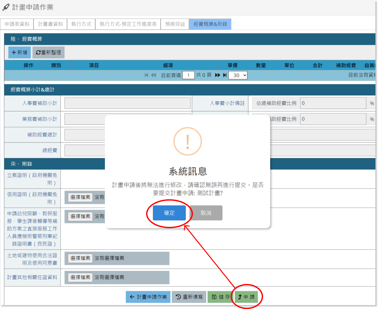Click 申請 submit button at bottom
The height and width of the screenshot is (309, 378).
coord(246,297)
